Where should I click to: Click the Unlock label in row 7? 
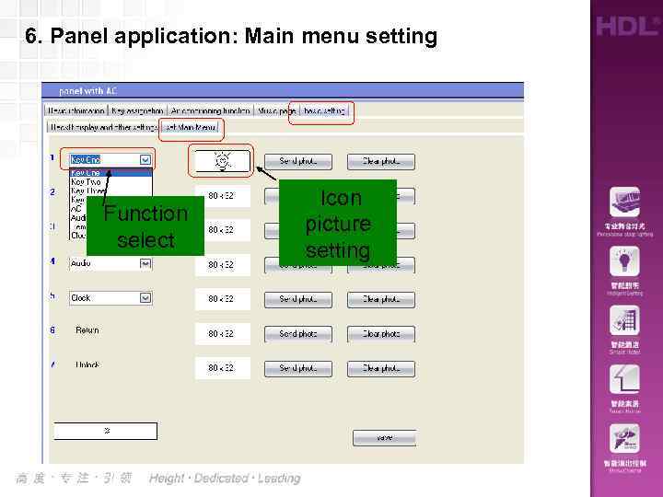coord(87,364)
